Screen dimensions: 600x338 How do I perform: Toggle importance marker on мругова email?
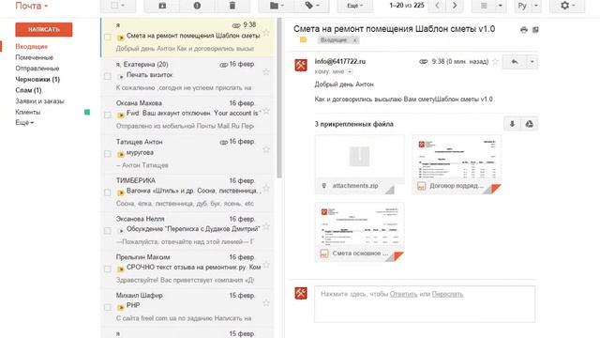click(x=121, y=154)
